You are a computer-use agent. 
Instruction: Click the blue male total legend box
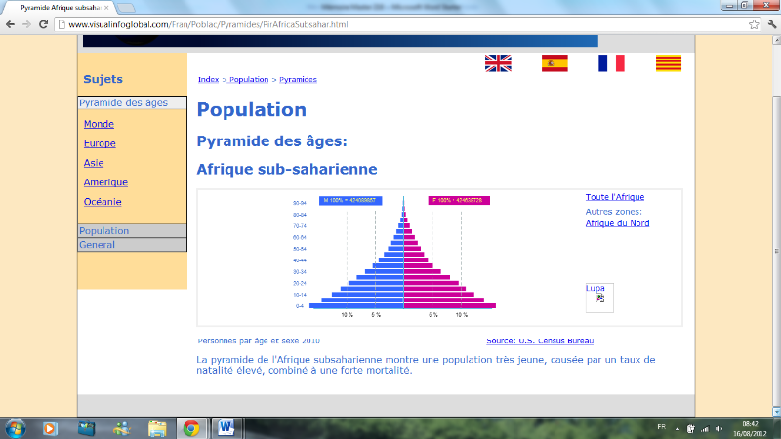tap(350, 200)
